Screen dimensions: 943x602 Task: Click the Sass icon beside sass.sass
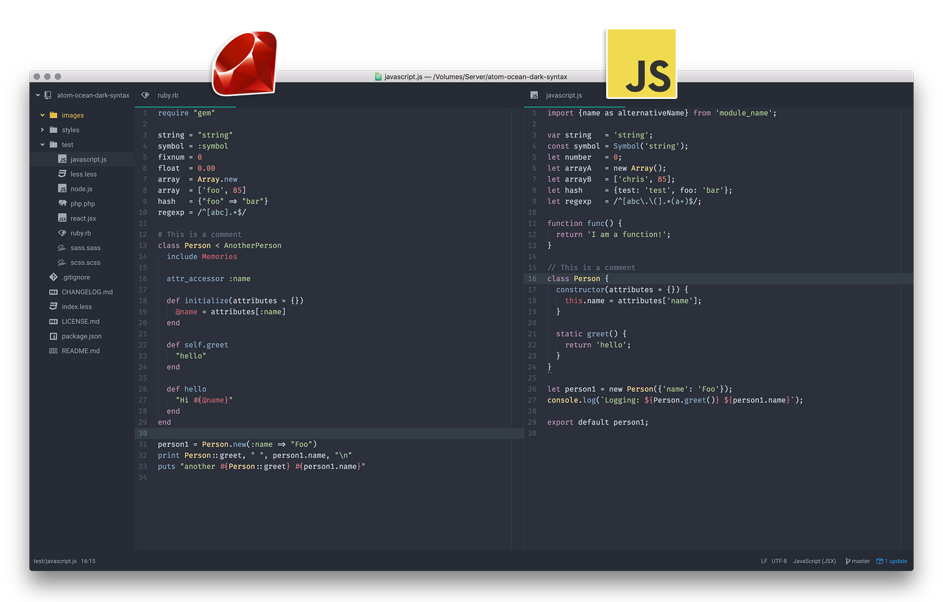coord(62,248)
